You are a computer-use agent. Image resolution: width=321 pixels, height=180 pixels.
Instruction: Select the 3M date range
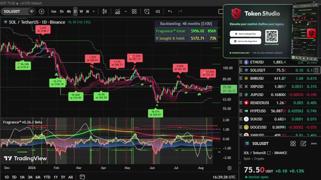30,177
